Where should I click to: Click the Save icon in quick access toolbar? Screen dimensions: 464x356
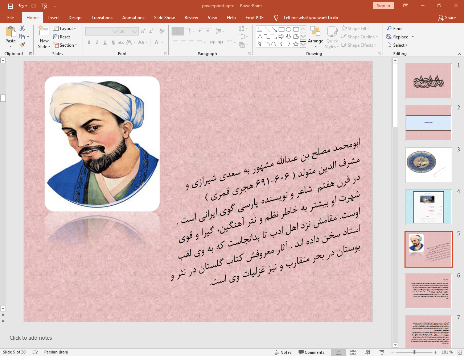coord(11,6)
